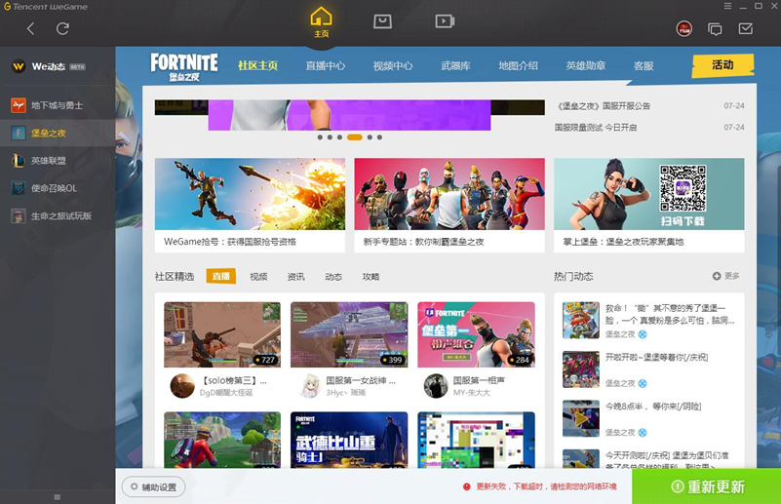Select 地下城与勇士 in the sidebar

pyautogui.click(x=58, y=105)
